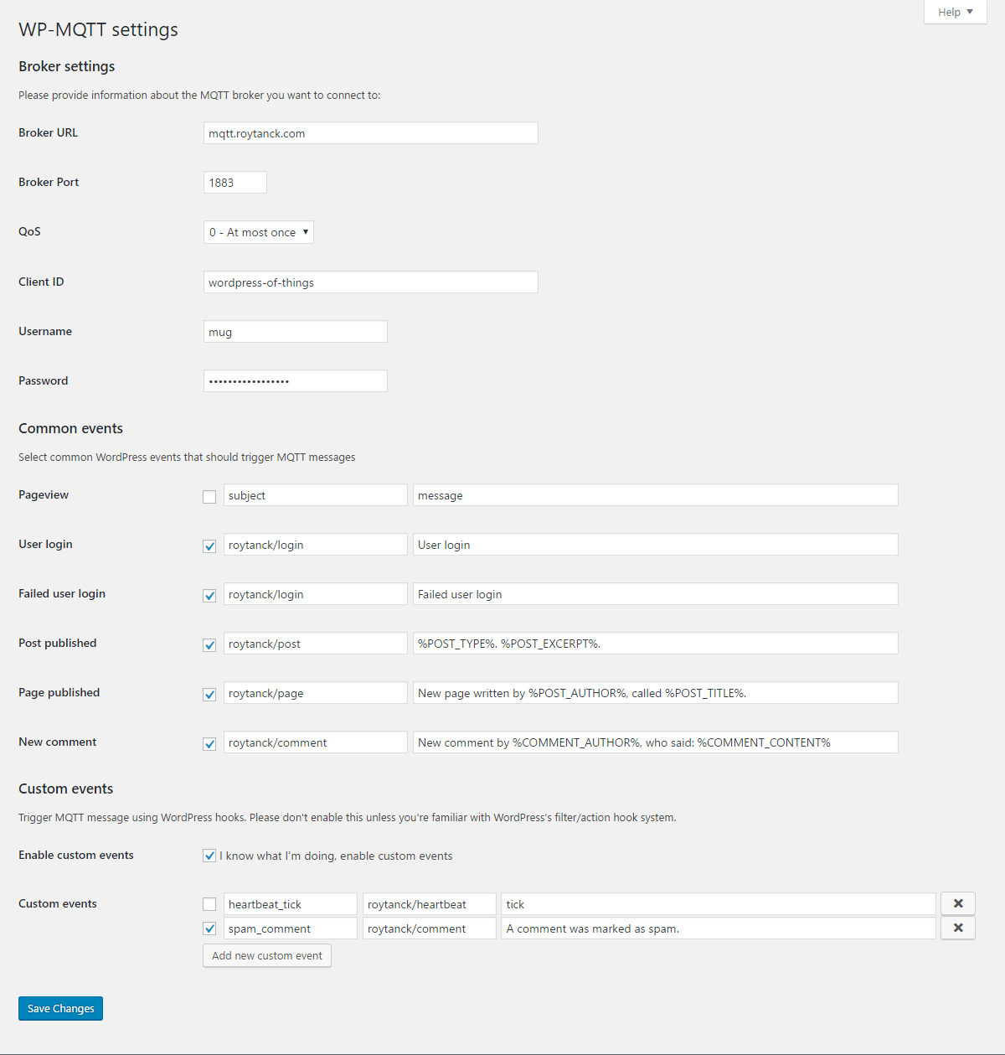
Task: Toggle the Post published checkbox
Action: [209, 645]
